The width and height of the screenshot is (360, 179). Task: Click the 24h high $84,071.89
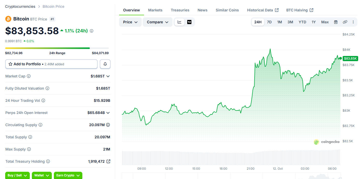(100, 53)
